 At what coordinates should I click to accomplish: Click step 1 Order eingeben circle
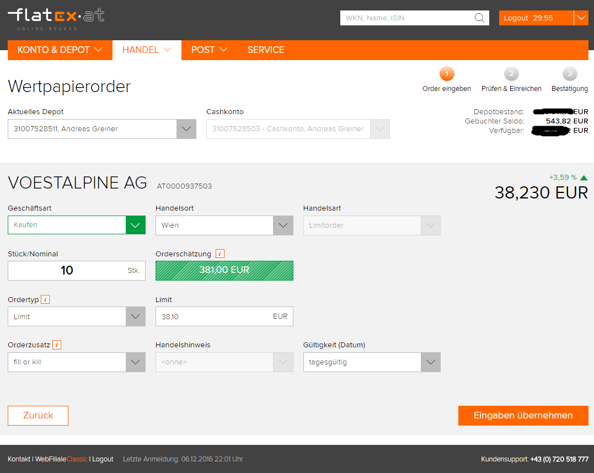coord(447,73)
